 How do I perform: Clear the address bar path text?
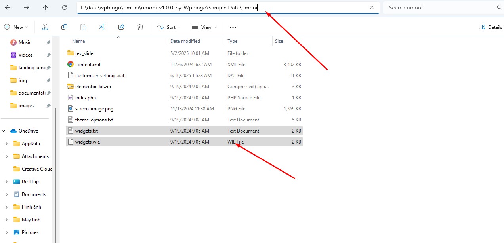tap(372, 8)
